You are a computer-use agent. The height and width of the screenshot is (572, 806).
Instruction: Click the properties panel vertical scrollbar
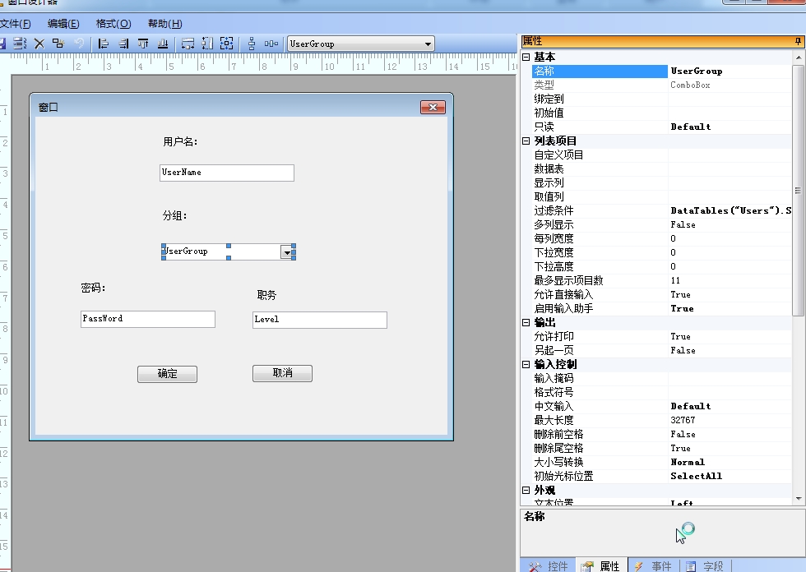tap(799, 277)
